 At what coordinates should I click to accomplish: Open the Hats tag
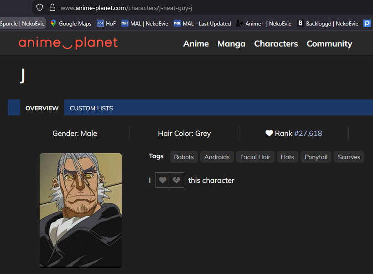click(287, 157)
